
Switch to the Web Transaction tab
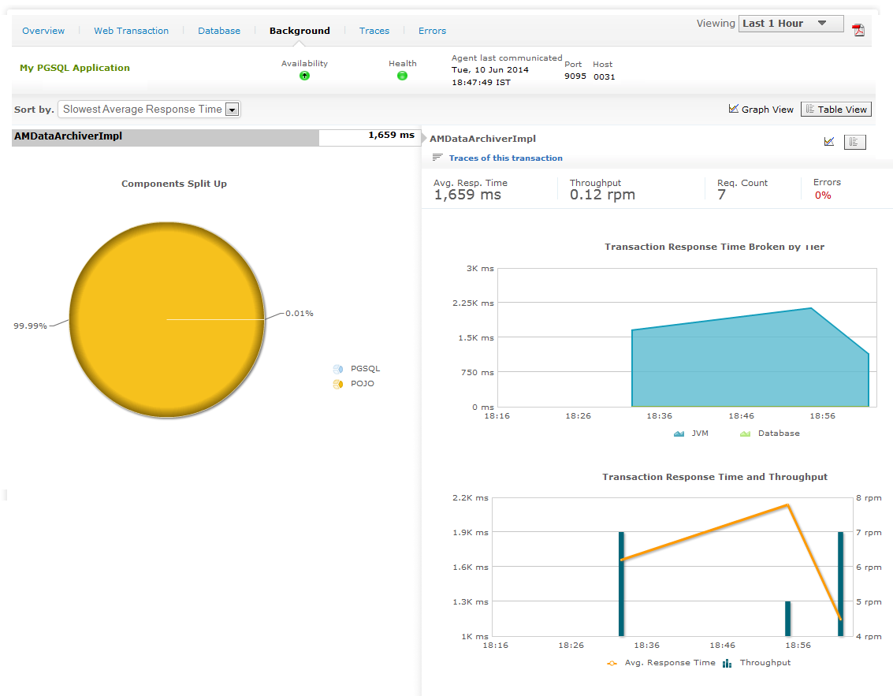(x=131, y=31)
